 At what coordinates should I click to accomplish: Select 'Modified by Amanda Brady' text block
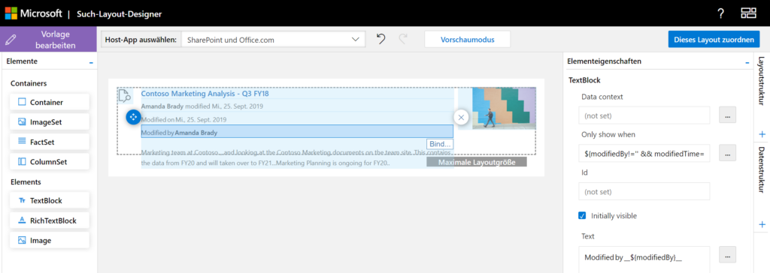click(296, 132)
